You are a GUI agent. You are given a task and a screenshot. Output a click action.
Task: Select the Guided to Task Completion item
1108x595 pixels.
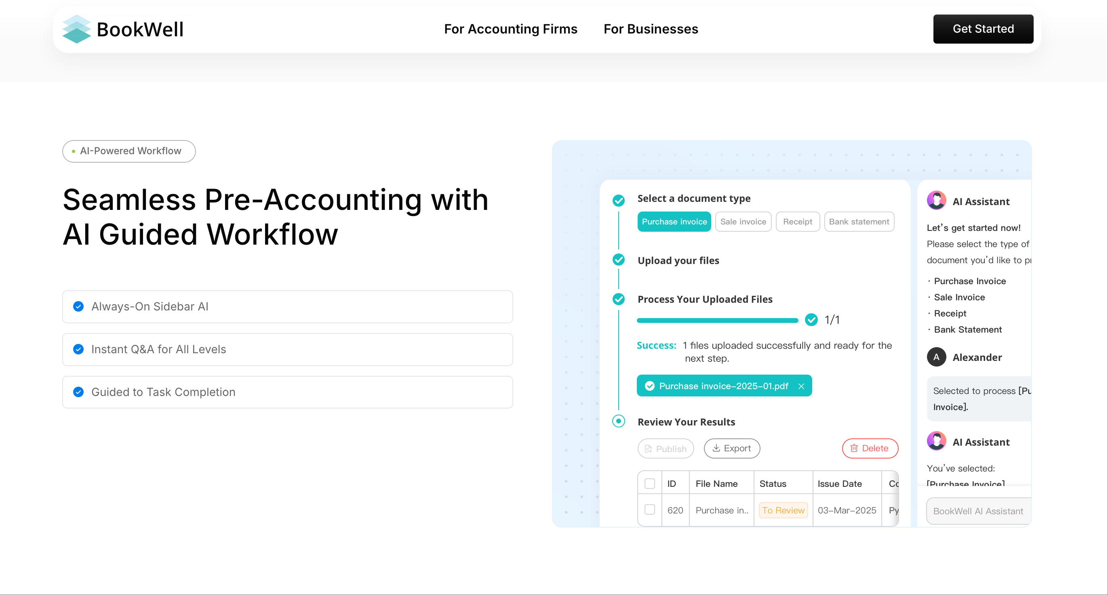coord(287,392)
